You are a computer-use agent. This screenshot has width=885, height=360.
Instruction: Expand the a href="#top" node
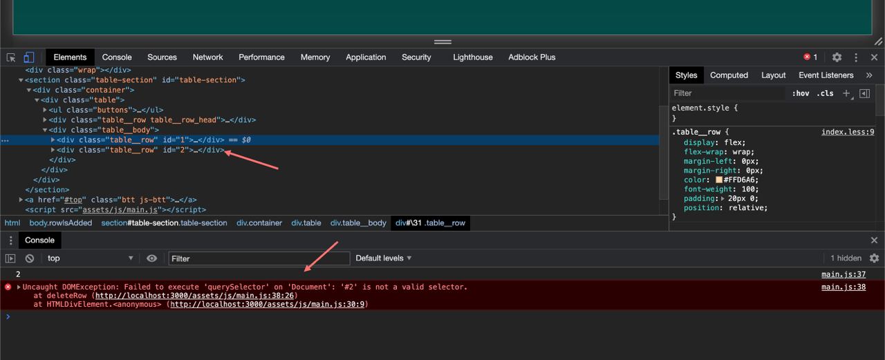[x=21, y=200]
